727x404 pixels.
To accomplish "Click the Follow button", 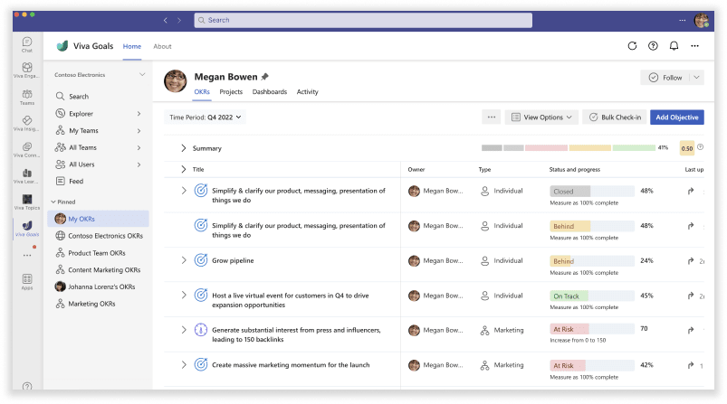I will click(665, 78).
